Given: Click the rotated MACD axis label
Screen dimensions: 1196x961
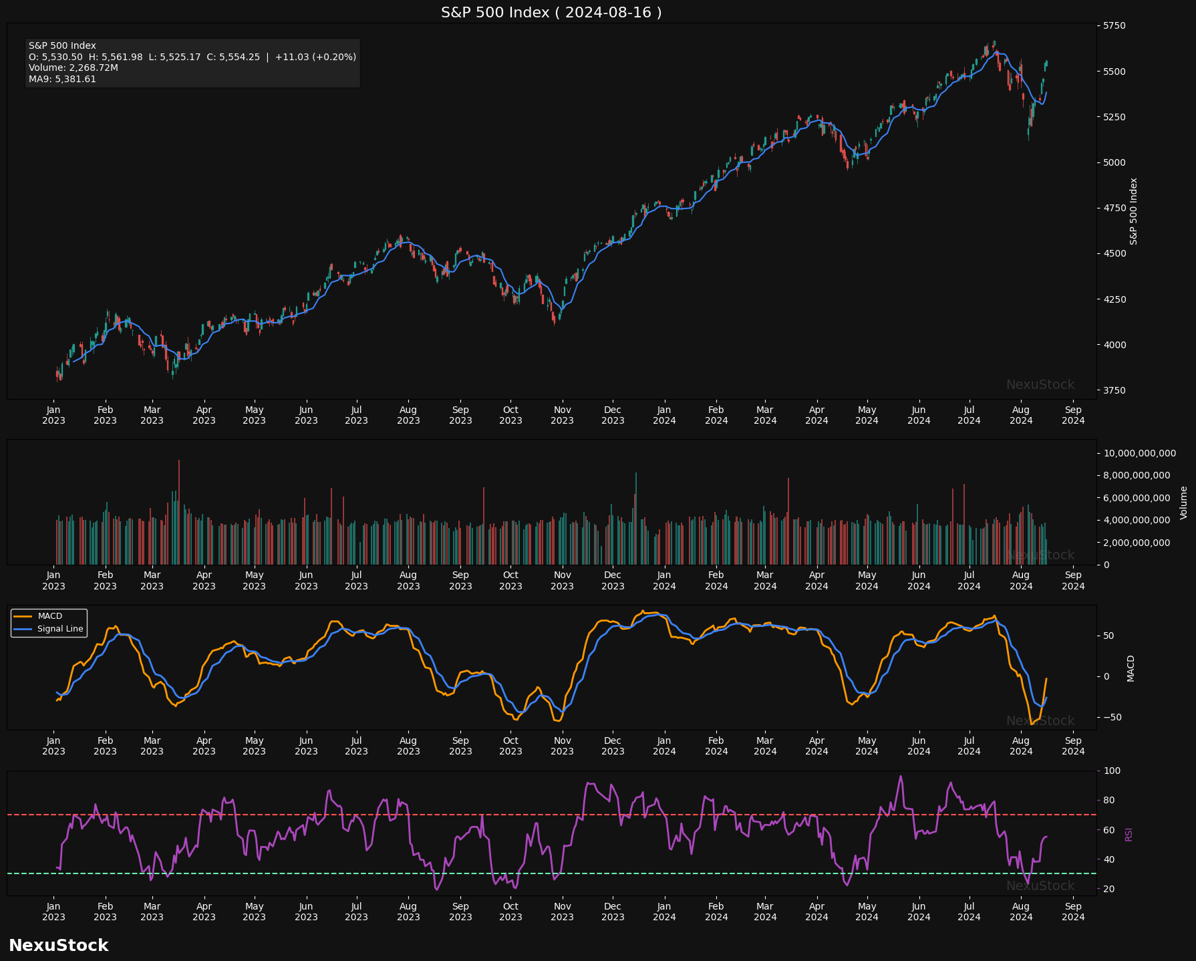Looking at the screenshot, I should tap(1131, 668).
